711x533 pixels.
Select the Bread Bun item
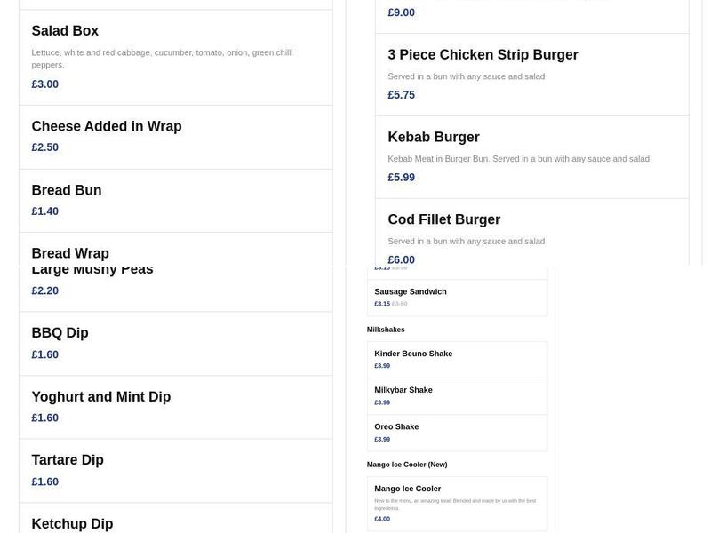pos(67,189)
